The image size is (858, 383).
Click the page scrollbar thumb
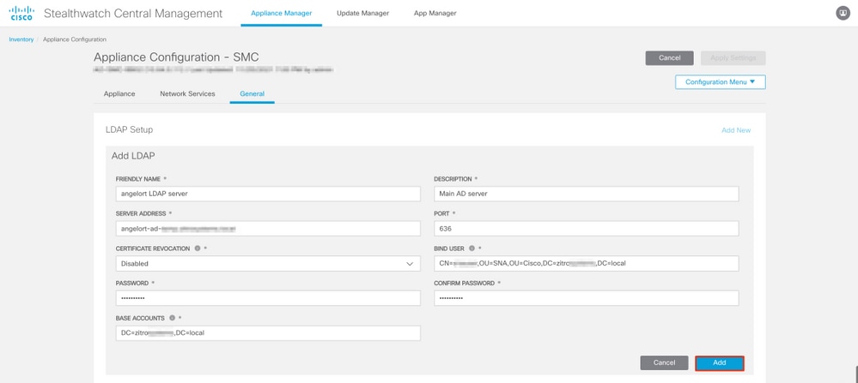click(x=855, y=374)
